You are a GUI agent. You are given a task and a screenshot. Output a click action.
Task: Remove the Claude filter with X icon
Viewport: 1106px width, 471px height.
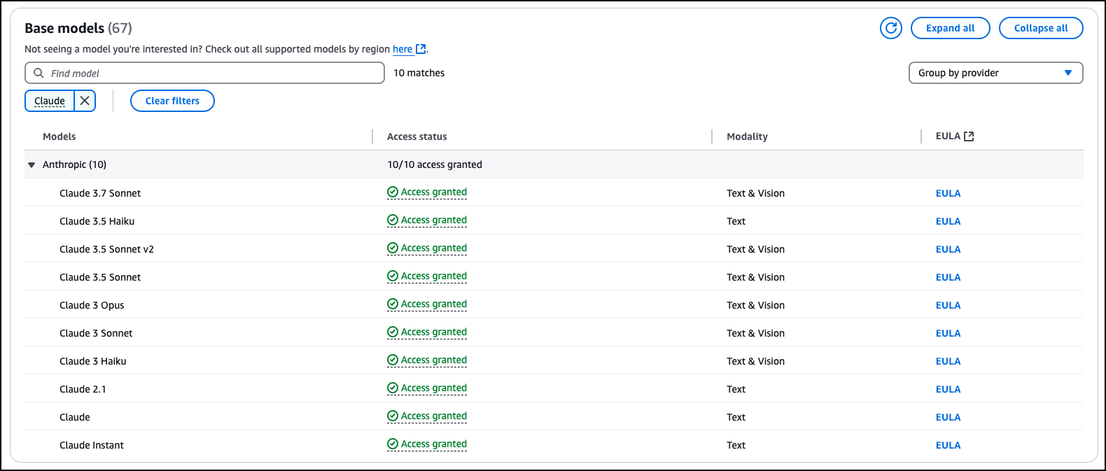pos(85,101)
